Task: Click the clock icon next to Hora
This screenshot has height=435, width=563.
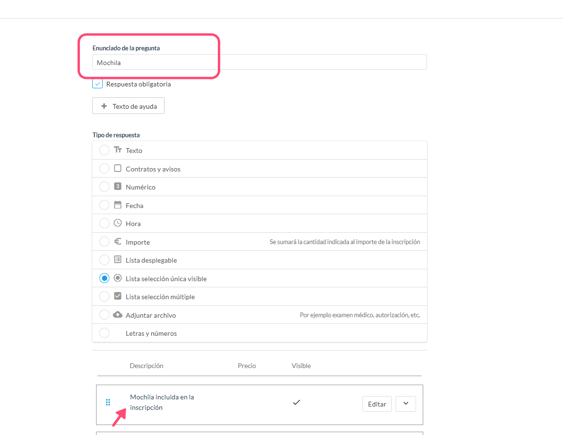Action: (x=118, y=223)
